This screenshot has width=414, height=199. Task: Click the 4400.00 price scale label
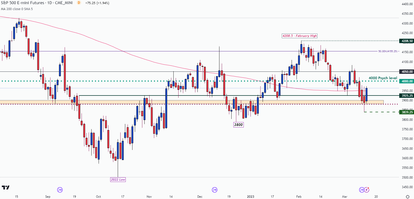tap(407, 4)
